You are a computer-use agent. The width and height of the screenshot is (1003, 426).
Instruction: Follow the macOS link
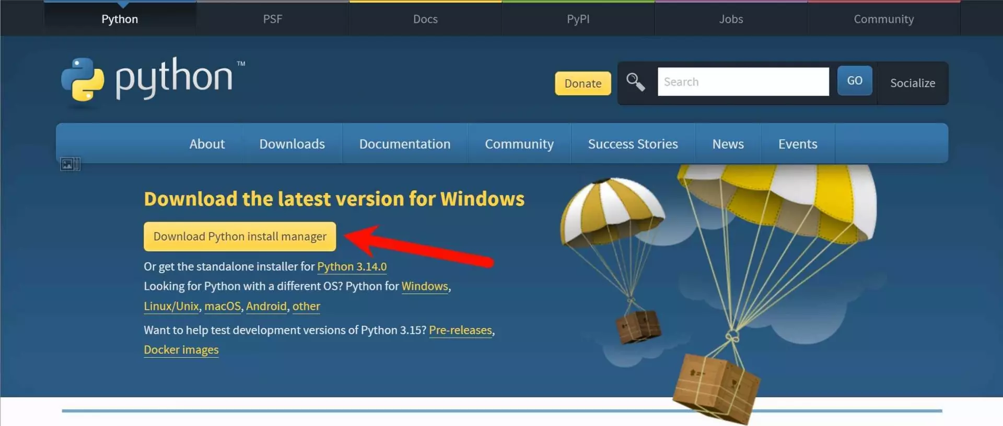point(223,306)
